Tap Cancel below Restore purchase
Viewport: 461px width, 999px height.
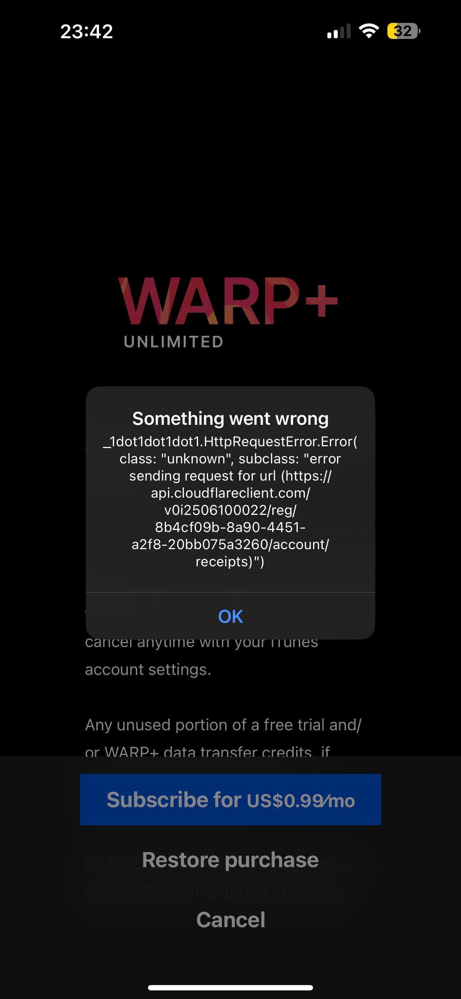click(230, 919)
